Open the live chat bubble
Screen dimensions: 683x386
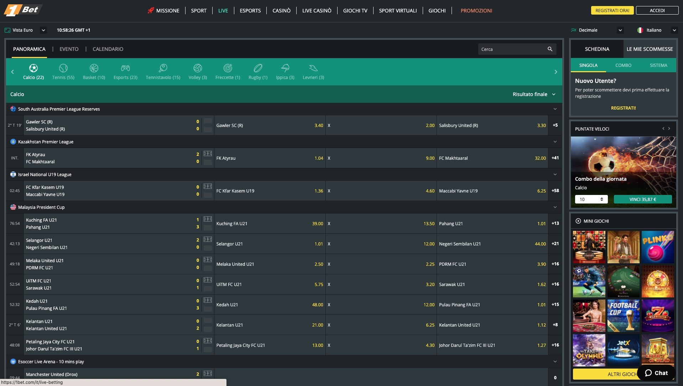(657, 373)
